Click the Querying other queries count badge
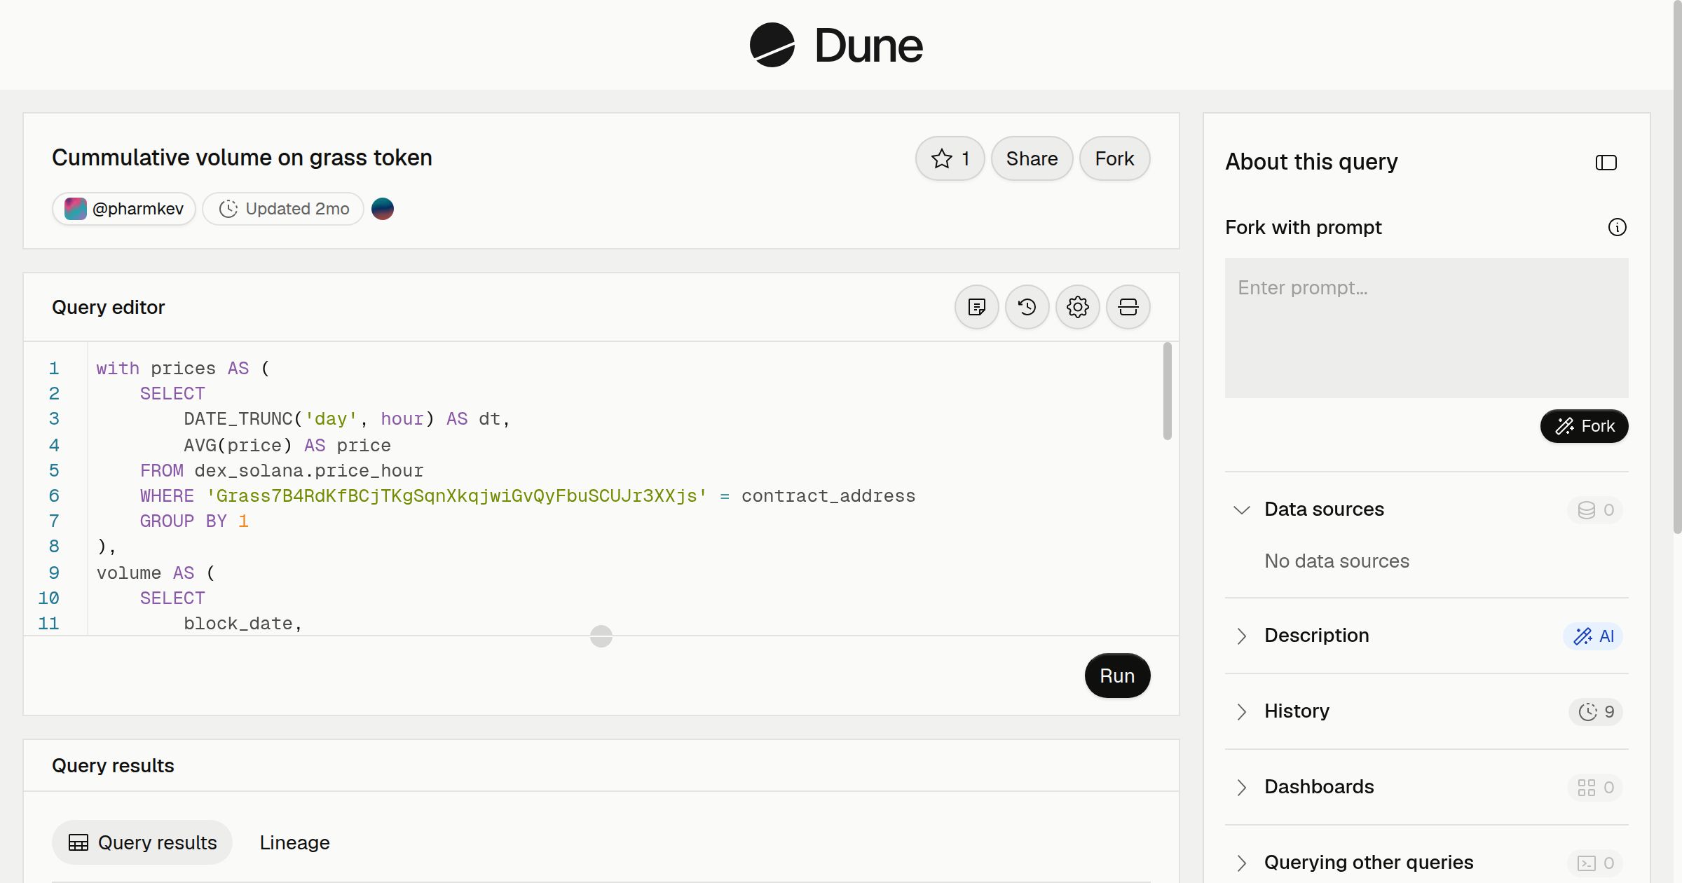Screen dimensions: 1682x883 click(x=1596, y=863)
